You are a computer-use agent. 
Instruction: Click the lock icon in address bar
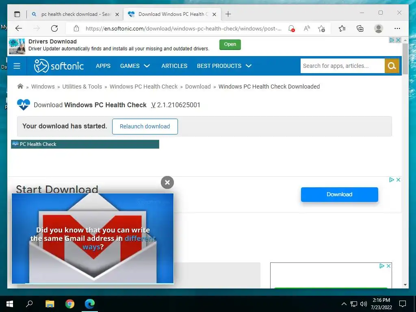(x=76, y=28)
